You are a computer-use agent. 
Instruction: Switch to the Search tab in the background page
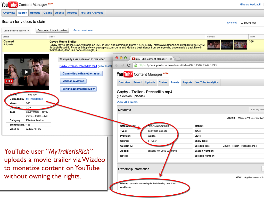(23, 13)
